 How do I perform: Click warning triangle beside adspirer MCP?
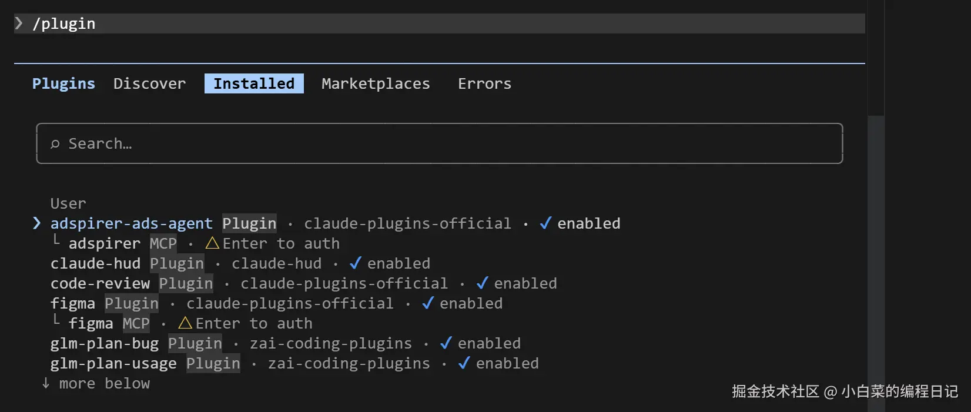(x=212, y=243)
